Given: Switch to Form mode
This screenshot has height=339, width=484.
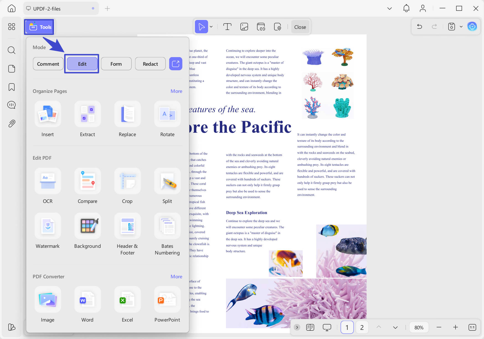Looking at the screenshot, I should pyautogui.click(x=116, y=64).
